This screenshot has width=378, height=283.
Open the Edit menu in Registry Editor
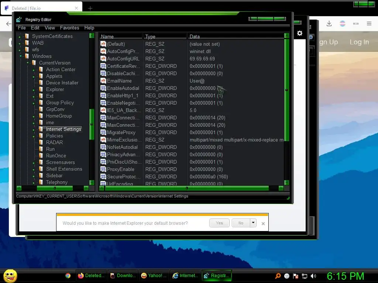click(x=35, y=28)
